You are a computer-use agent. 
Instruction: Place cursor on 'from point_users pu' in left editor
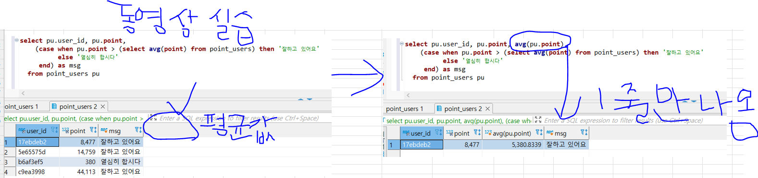coord(63,74)
